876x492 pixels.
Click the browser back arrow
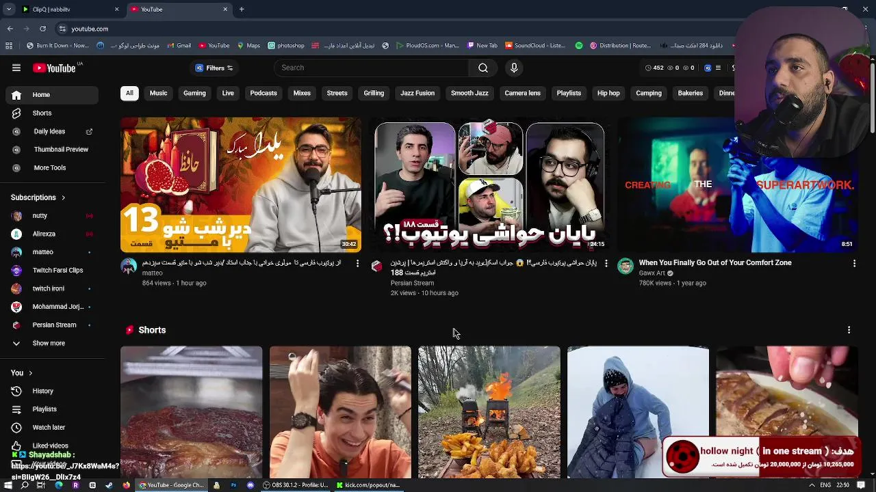(10, 29)
